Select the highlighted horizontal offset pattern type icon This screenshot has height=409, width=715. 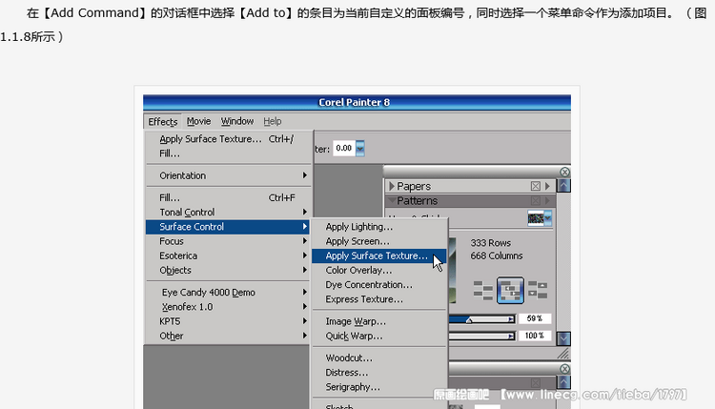point(510,290)
